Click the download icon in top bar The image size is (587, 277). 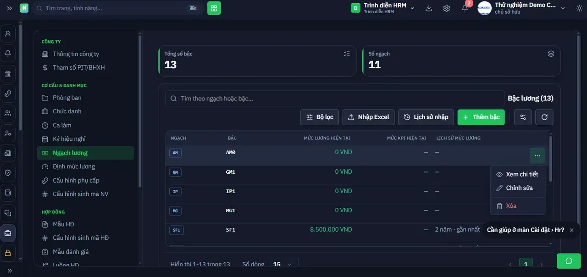(429, 8)
